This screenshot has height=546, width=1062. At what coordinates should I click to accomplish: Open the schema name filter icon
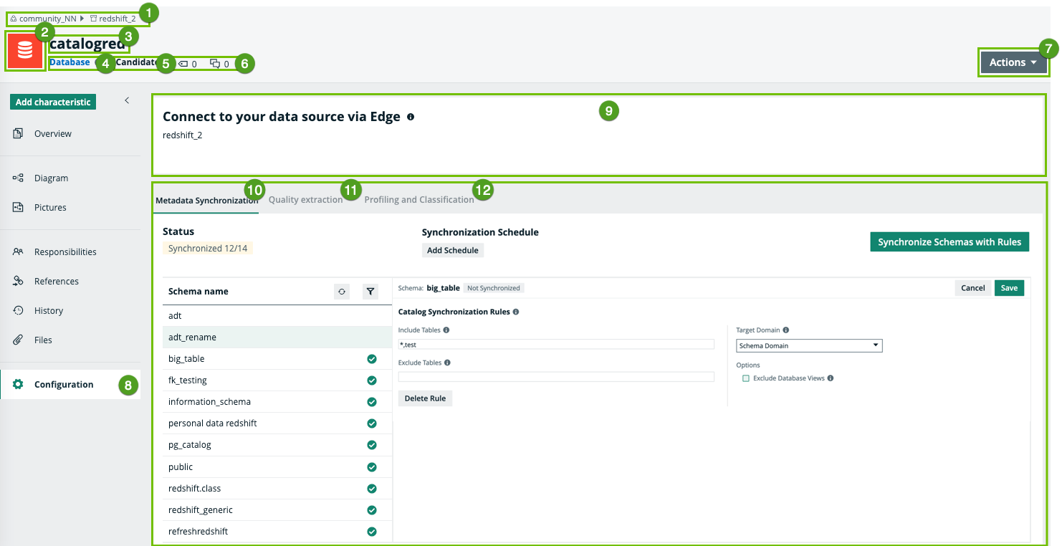(x=370, y=292)
